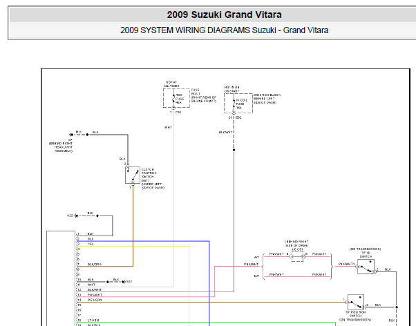Select pin 18 "LT GRN" wire label
Image resolution: width=416 pixels, height=326 pixels.
coord(93,320)
